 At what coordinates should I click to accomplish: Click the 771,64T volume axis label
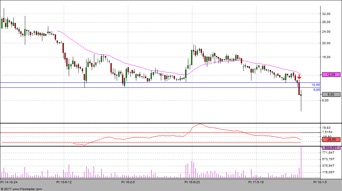(328, 153)
